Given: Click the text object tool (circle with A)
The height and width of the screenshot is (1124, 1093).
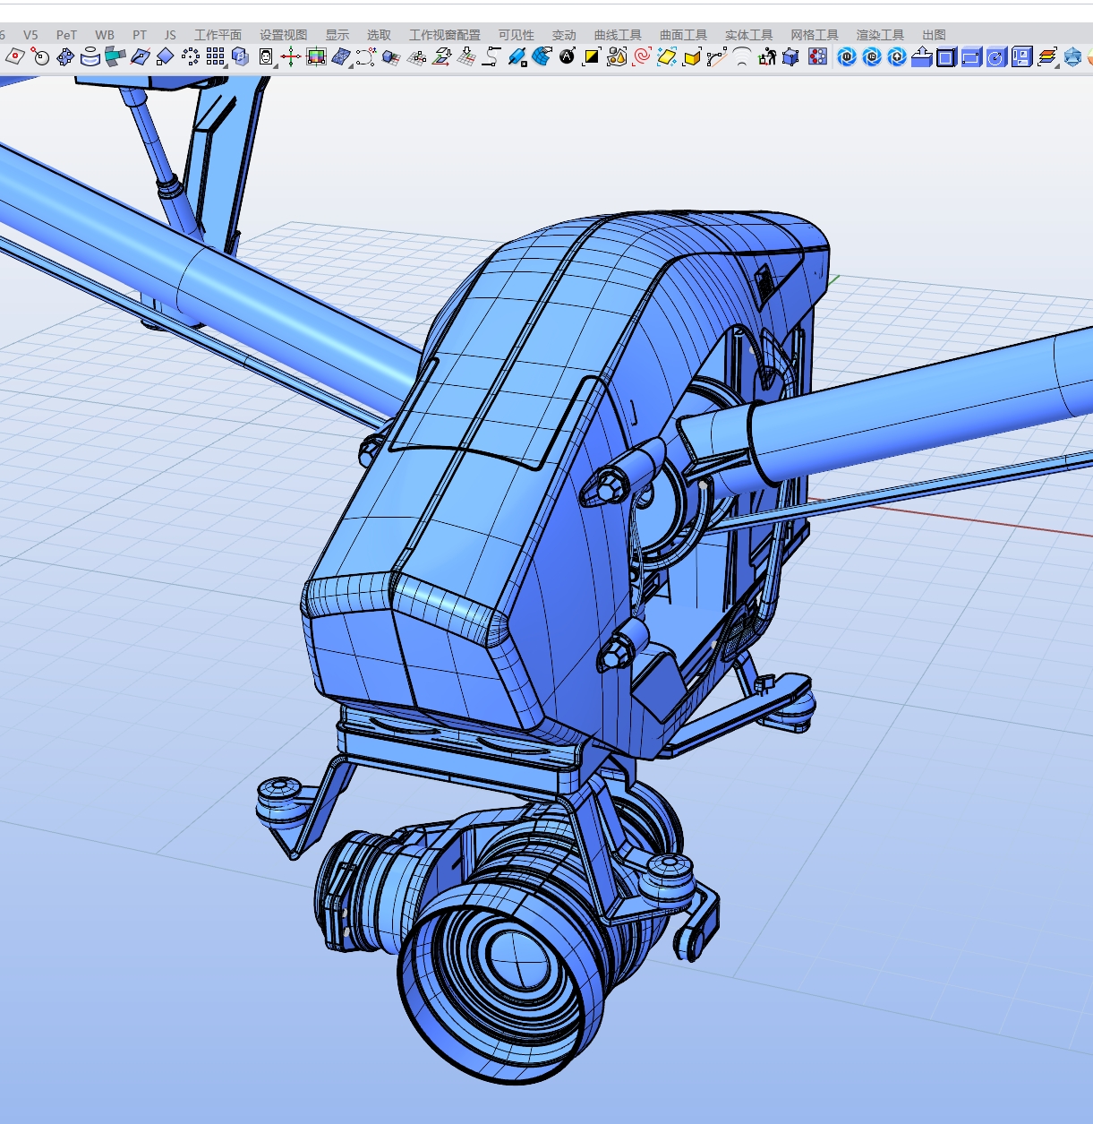Looking at the screenshot, I should pyautogui.click(x=568, y=56).
